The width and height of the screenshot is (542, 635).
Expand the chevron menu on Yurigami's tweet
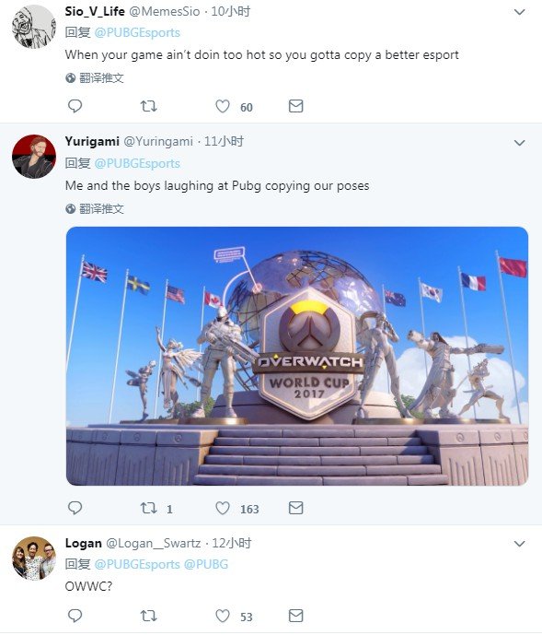(519, 143)
